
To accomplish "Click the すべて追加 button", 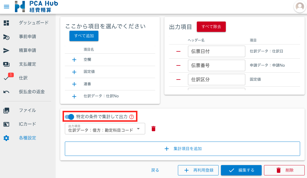I will (83, 36).
